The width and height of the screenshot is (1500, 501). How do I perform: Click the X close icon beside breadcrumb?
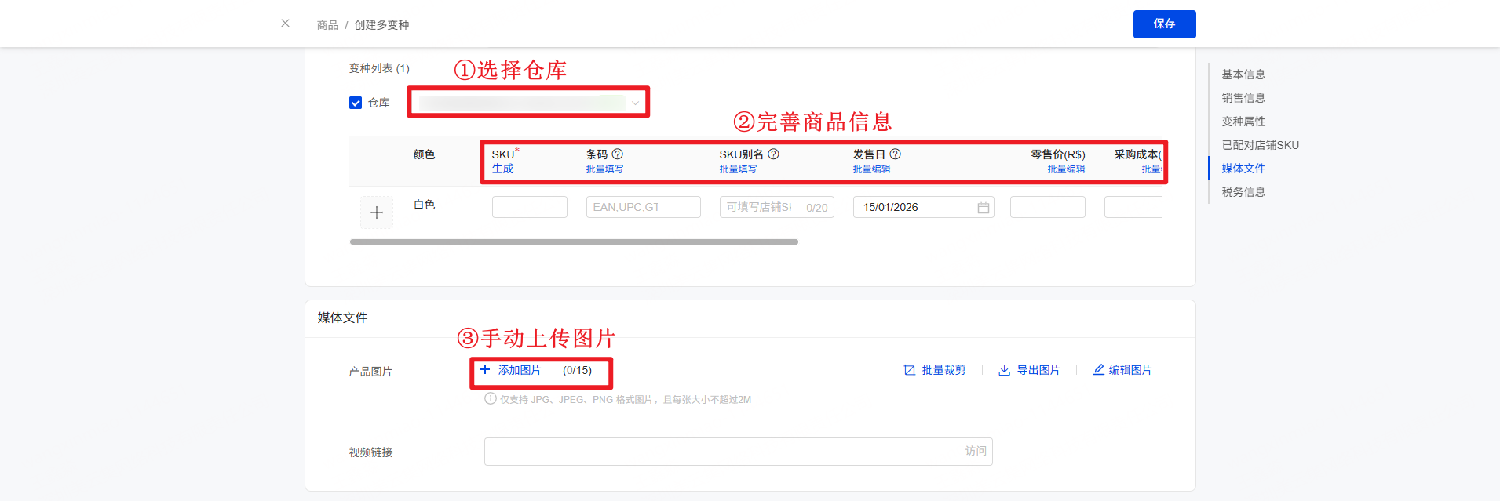click(285, 24)
